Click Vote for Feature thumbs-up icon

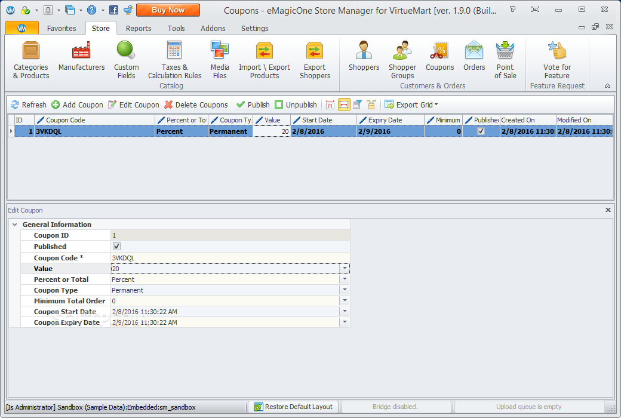click(557, 51)
